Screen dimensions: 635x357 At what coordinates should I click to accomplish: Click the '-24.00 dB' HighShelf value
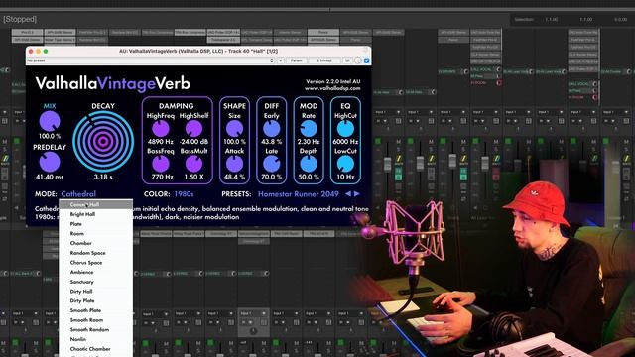coord(194,142)
